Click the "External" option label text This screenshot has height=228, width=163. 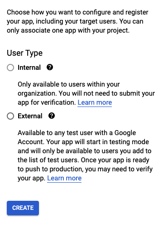pyautogui.click(x=30, y=116)
